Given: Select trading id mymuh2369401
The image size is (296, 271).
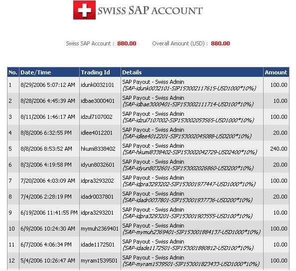Looking at the screenshot, I should click(100, 229).
